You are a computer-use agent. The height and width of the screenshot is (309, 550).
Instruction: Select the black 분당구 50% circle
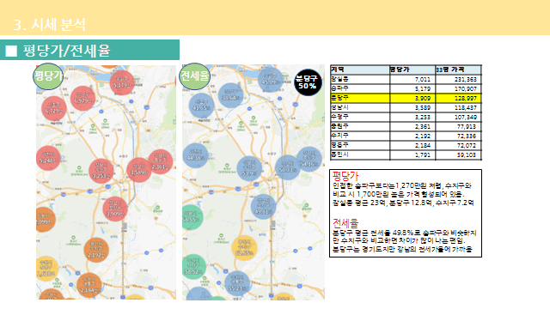pos(308,82)
